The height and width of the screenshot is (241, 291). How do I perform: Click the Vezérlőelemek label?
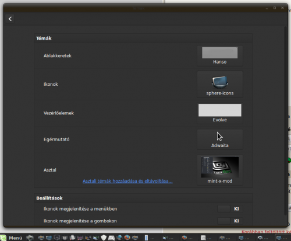coord(59,113)
